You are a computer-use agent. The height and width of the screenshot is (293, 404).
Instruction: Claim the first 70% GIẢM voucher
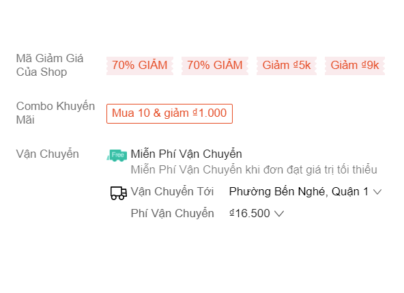point(140,66)
